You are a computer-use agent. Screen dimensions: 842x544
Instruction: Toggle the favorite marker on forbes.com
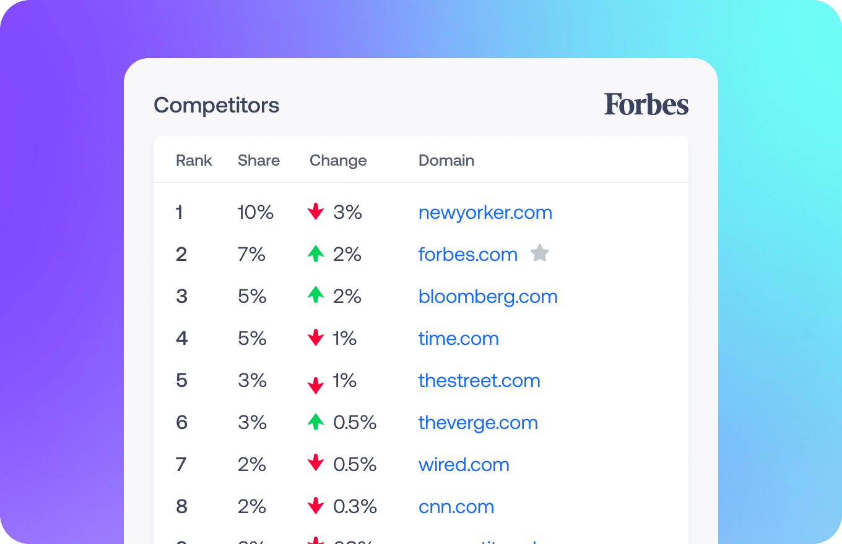[539, 253]
